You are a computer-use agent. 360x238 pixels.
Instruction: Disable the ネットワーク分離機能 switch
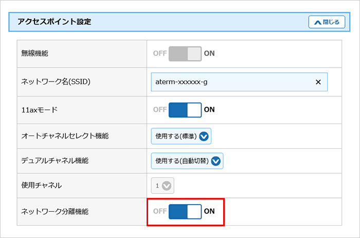pyautogui.click(x=185, y=211)
